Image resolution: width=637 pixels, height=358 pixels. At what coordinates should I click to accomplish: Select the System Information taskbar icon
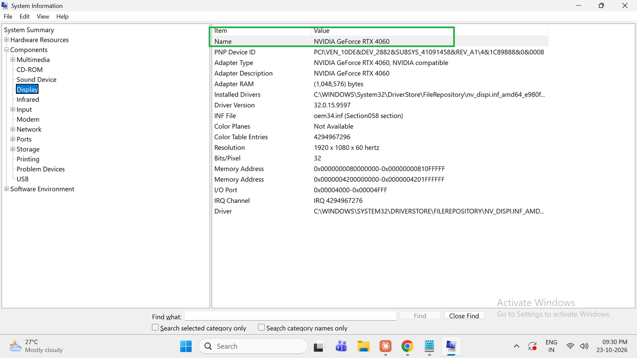pyautogui.click(x=451, y=346)
